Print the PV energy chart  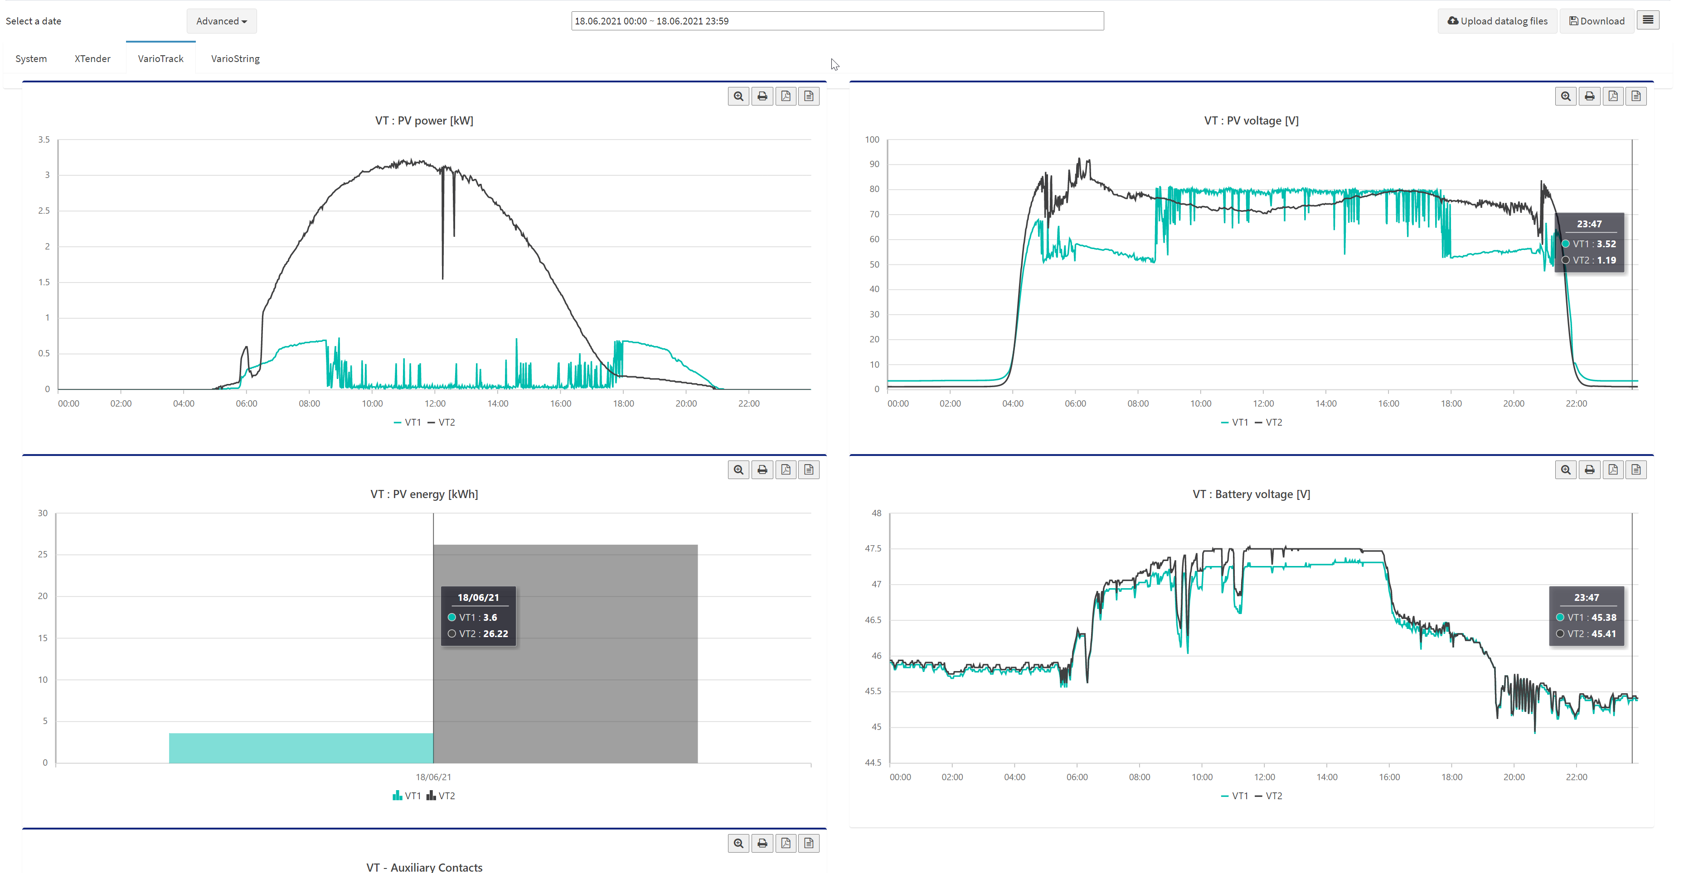point(762,470)
